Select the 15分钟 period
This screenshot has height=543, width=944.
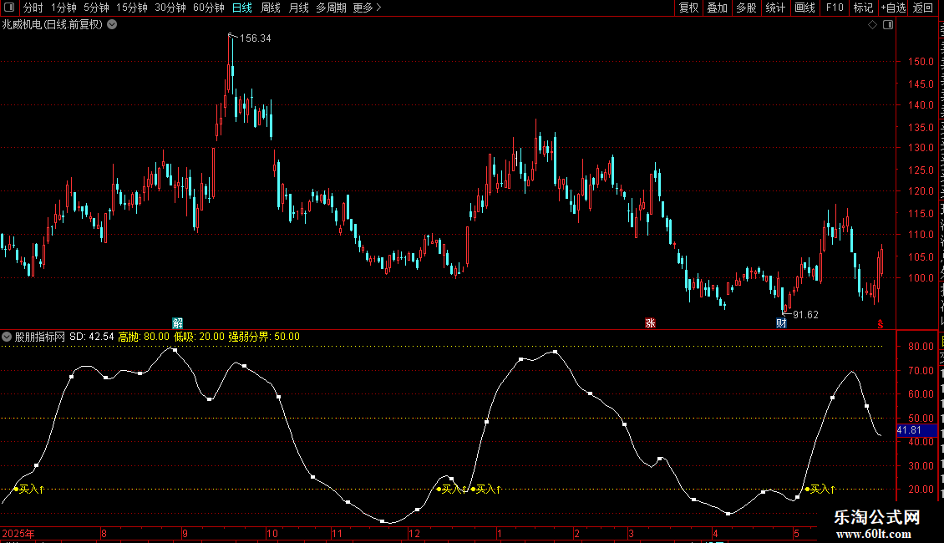(x=132, y=8)
